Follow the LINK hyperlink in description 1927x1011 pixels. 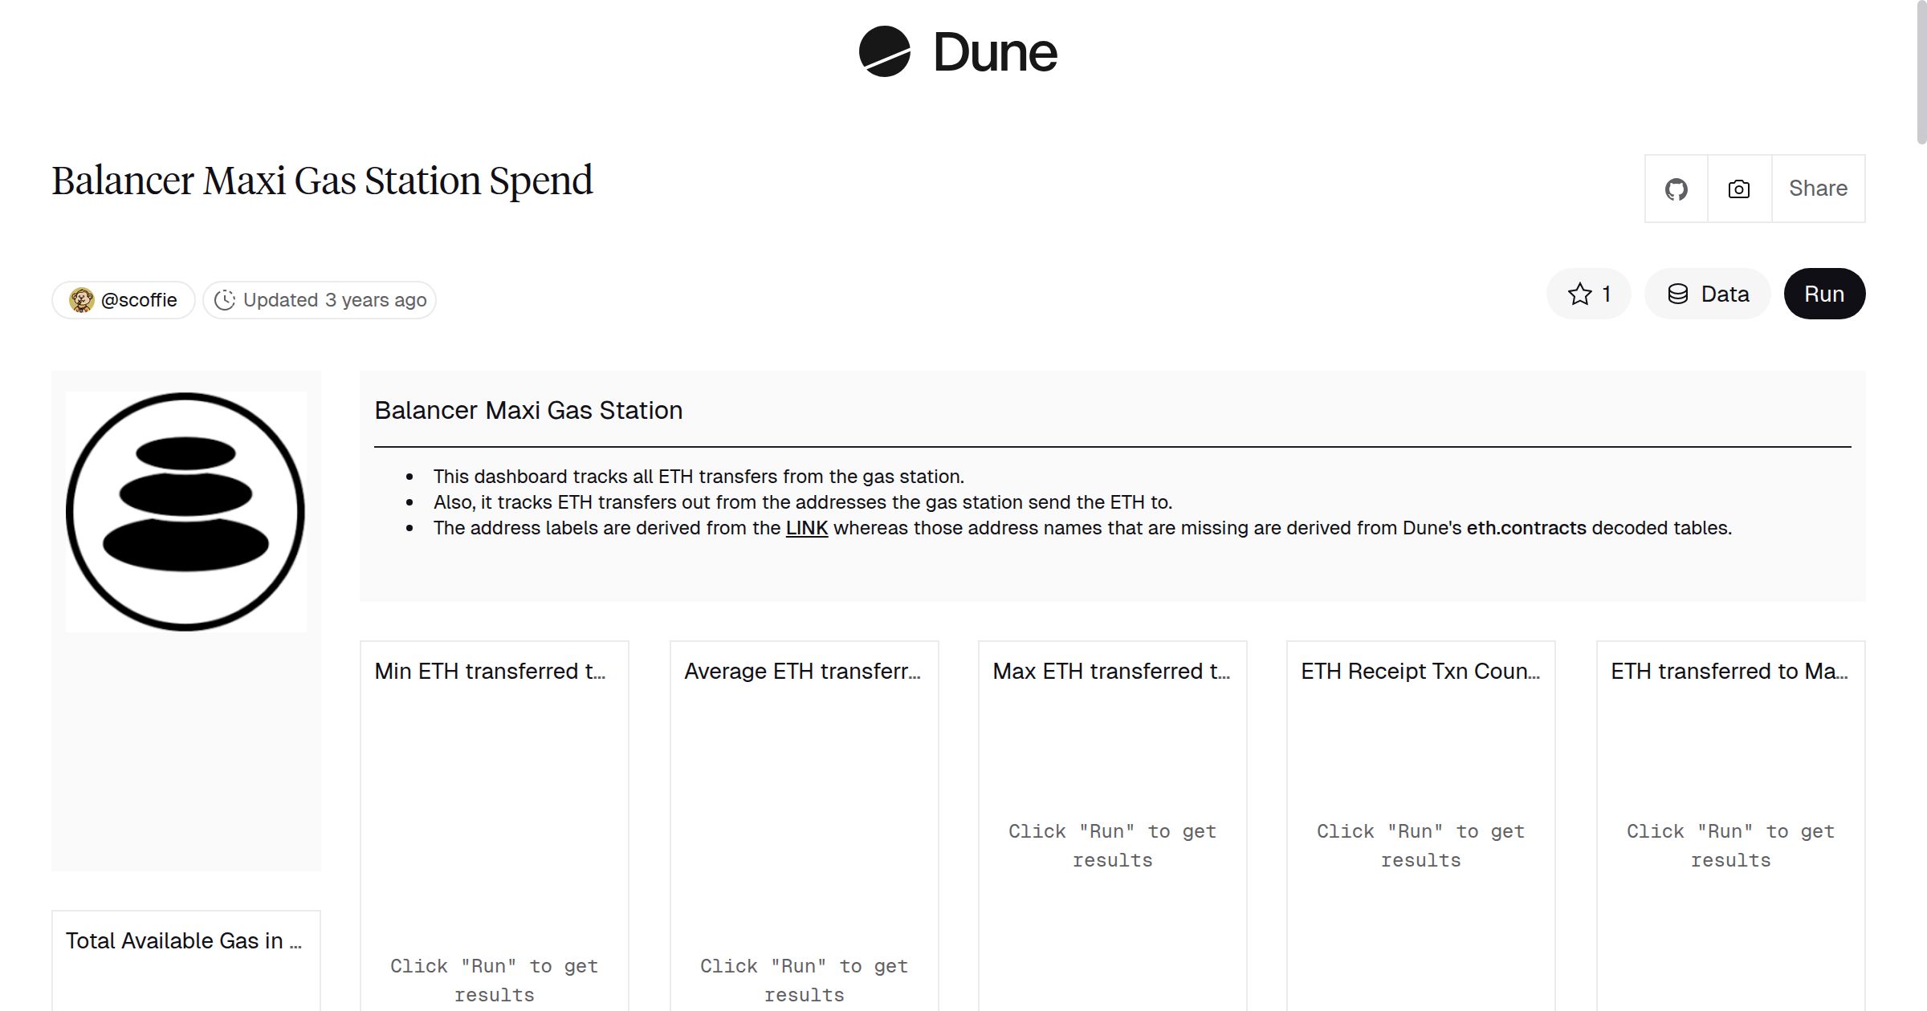(x=806, y=528)
